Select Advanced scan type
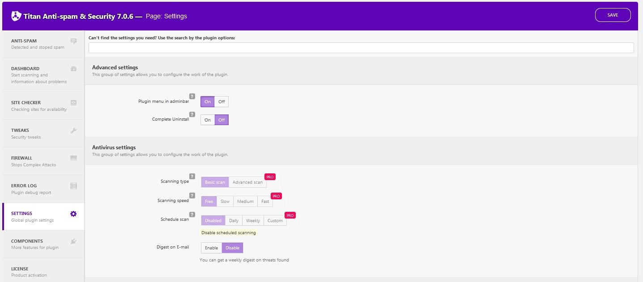Screen dimensions: 643x282 pyautogui.click(x=247, y=182)
